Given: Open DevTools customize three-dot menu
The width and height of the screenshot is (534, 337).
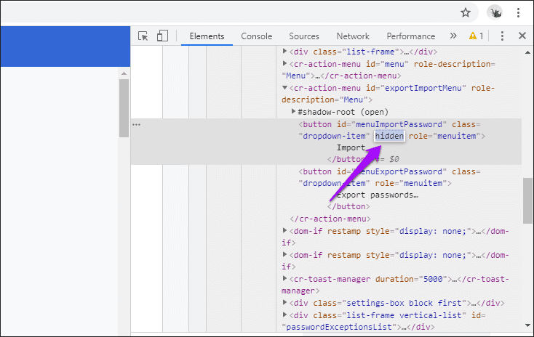Looking at the screenshot, I should coord(502,36).
